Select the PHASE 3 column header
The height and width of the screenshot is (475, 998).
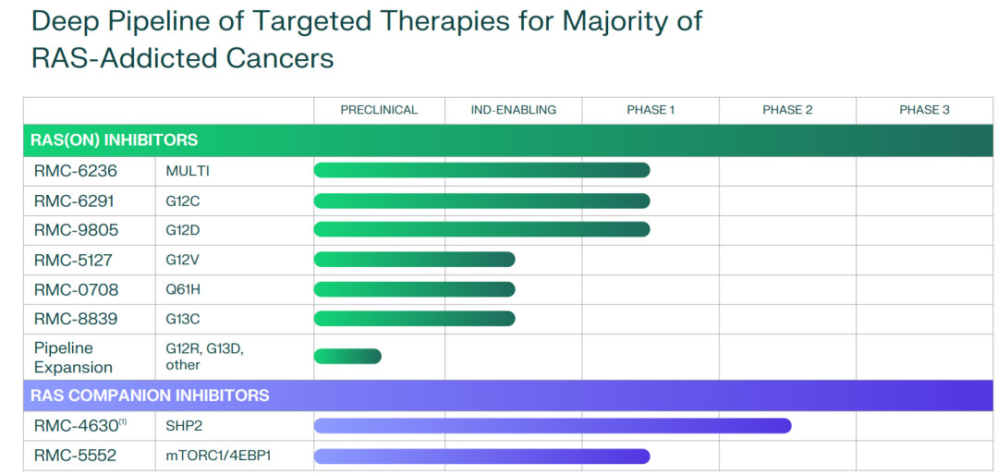(x=924, y=110)
